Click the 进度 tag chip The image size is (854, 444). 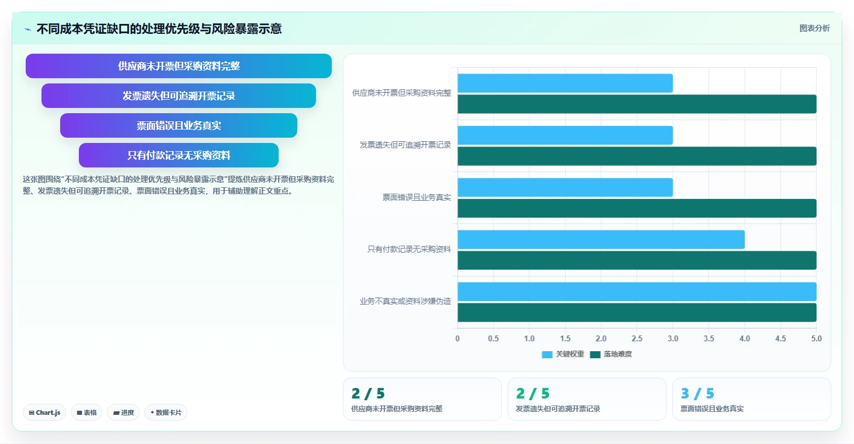[x=123, y=412]
